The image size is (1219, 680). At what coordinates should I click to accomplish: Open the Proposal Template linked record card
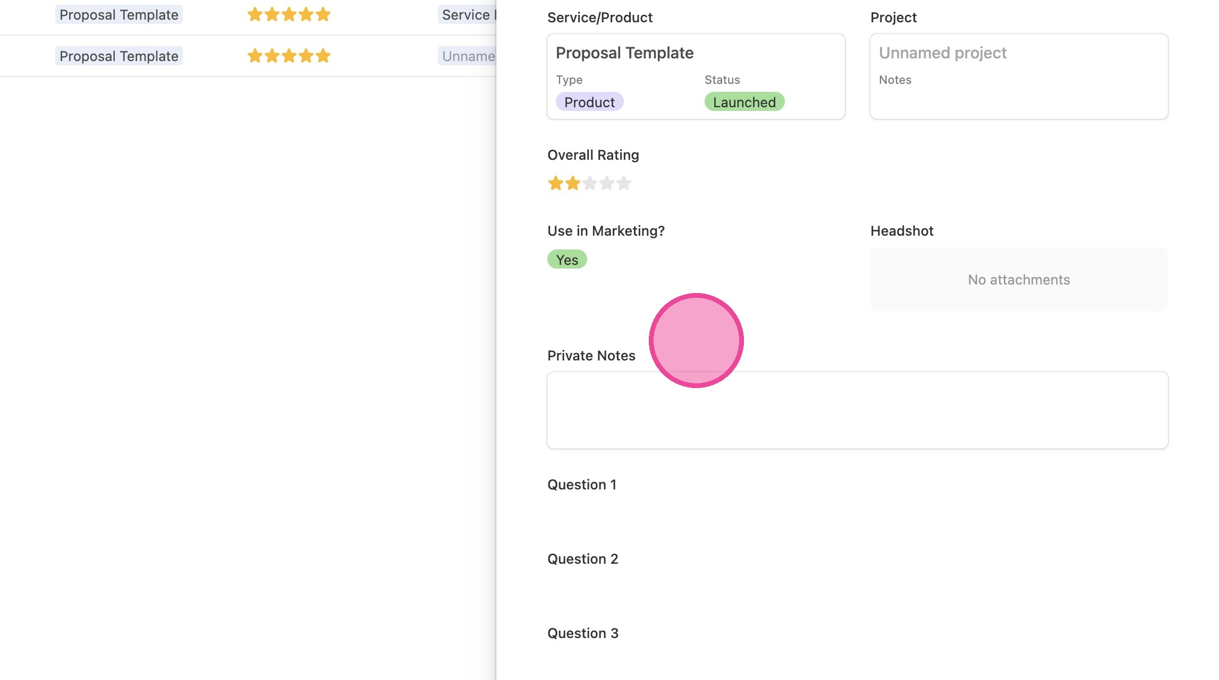click(x=696, y=76)
